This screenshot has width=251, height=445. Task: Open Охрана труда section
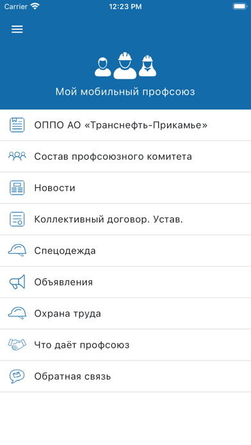click(x=125, y=314)
